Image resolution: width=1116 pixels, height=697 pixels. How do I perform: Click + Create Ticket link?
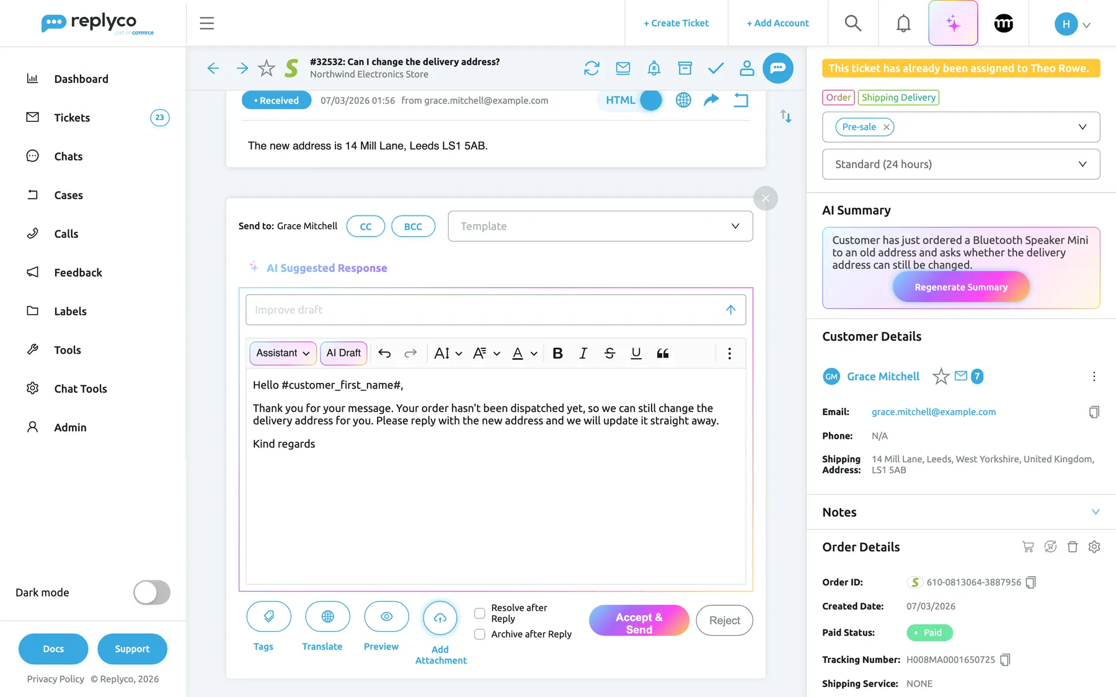[676, 24]
